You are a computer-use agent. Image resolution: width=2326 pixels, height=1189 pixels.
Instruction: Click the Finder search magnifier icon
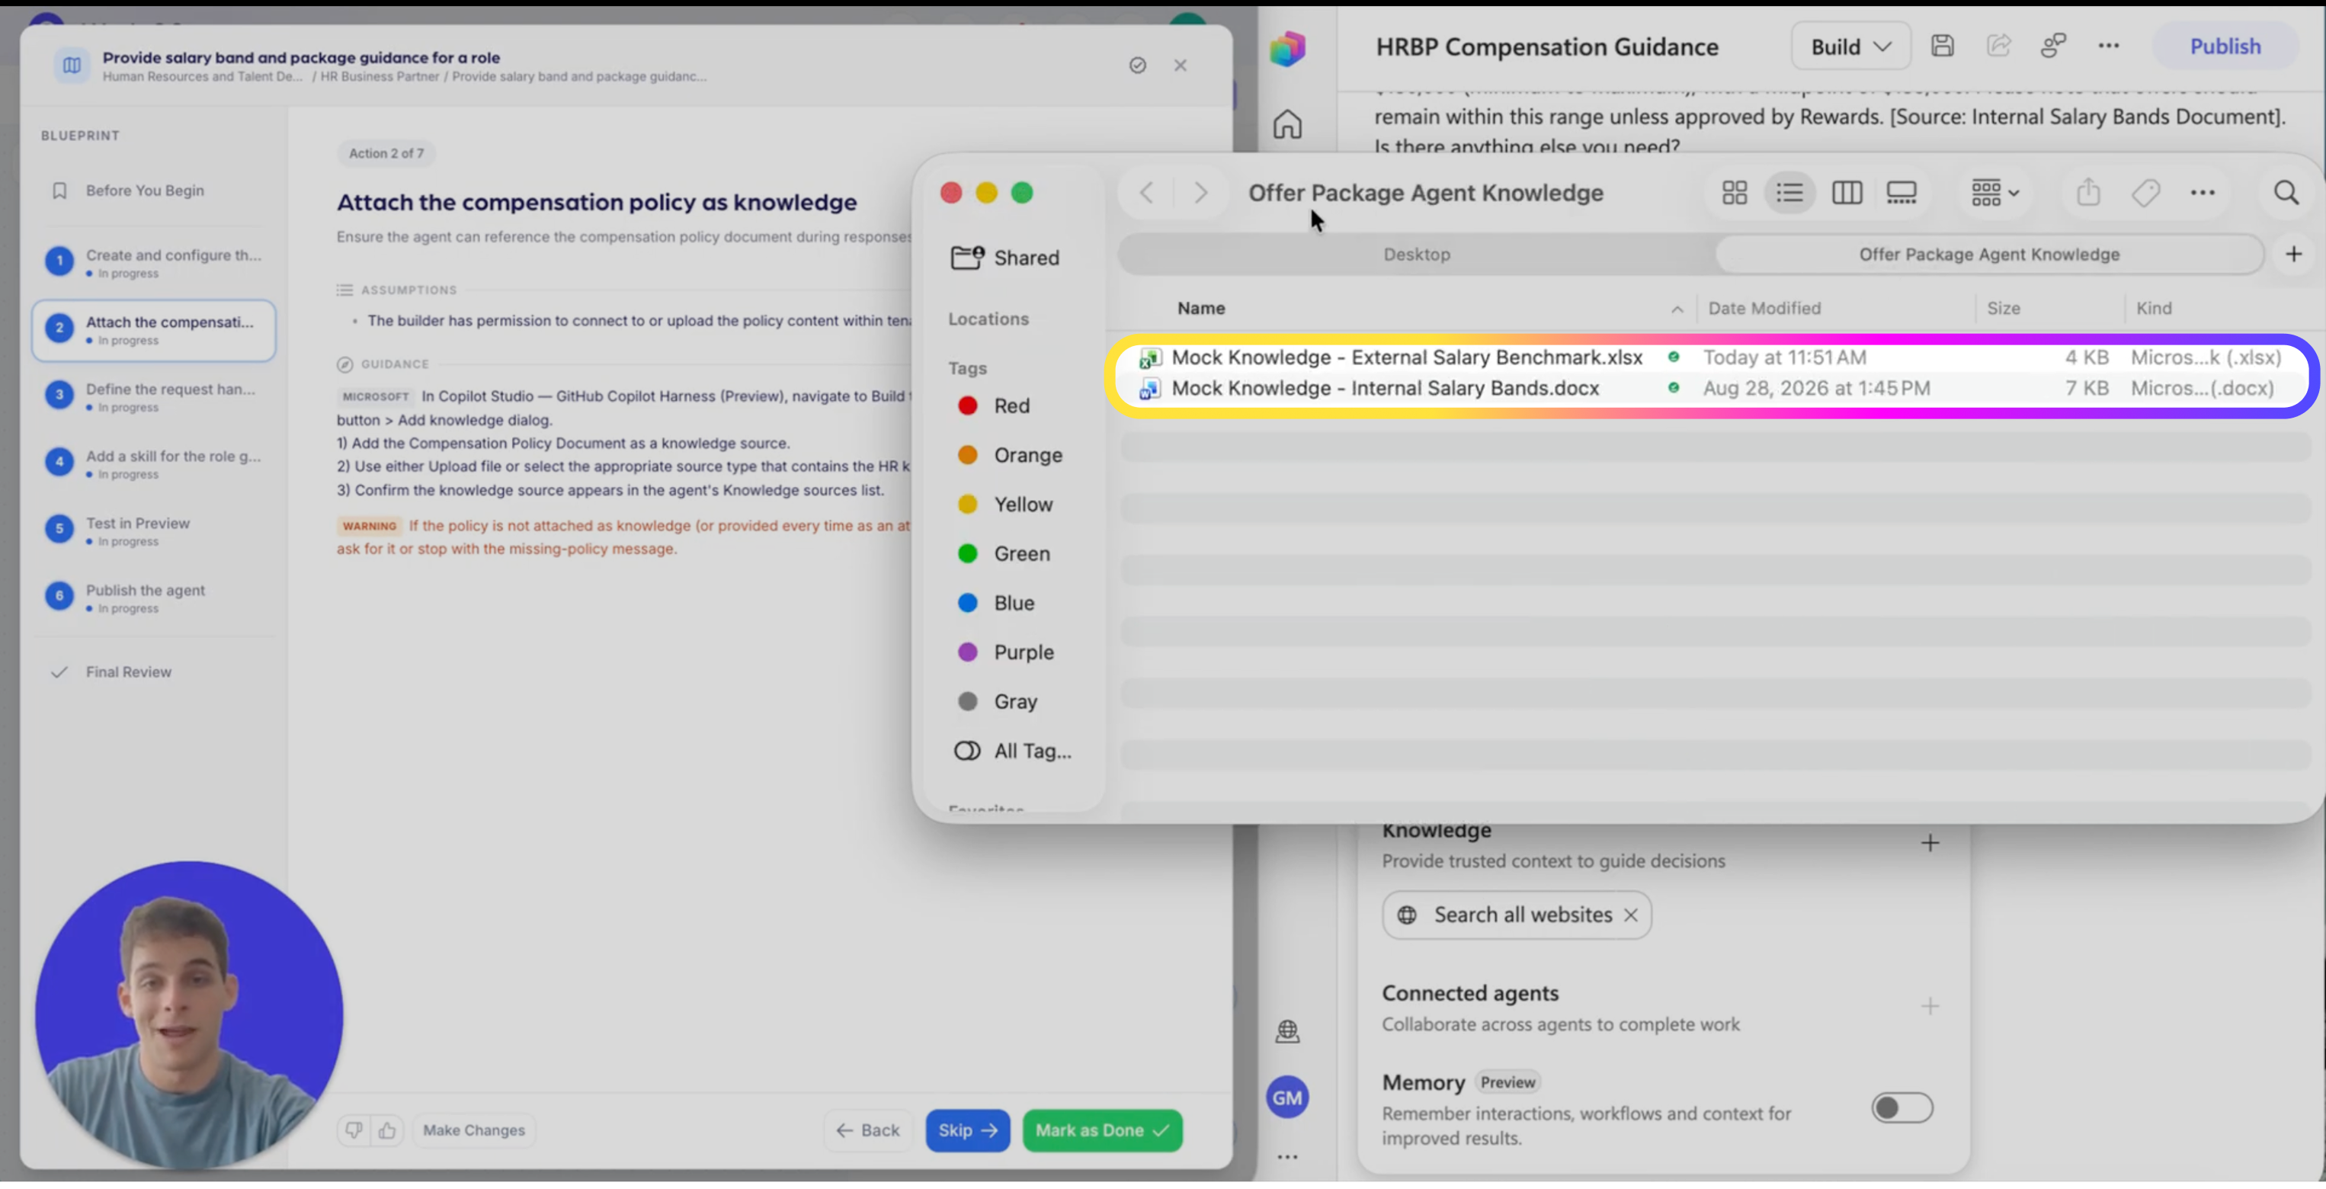(x=2286, y=192)
